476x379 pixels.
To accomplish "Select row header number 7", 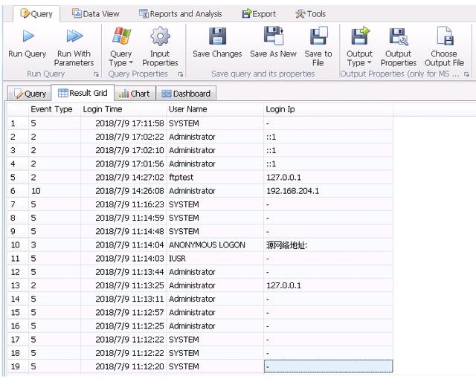I will pyautogui.click(x=18, y=204).
